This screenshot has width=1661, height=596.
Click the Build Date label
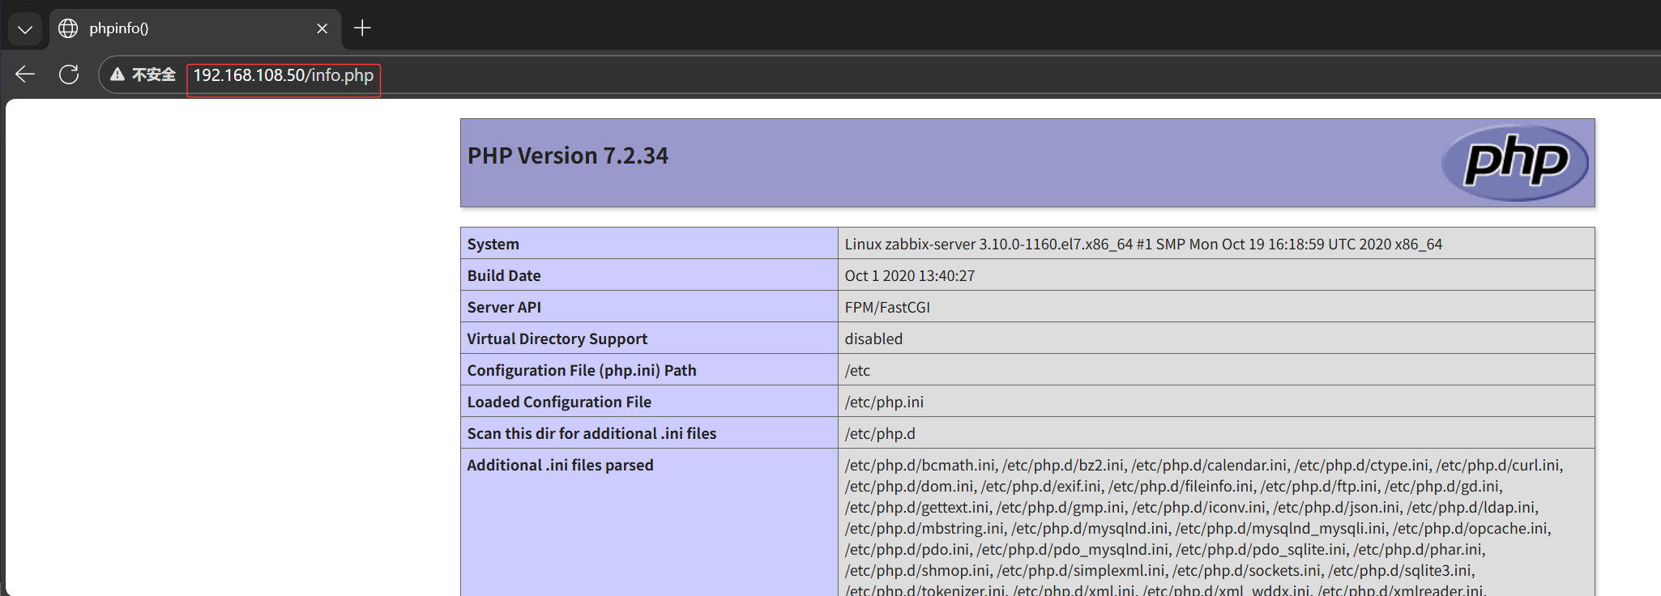[x=504, y=275]
